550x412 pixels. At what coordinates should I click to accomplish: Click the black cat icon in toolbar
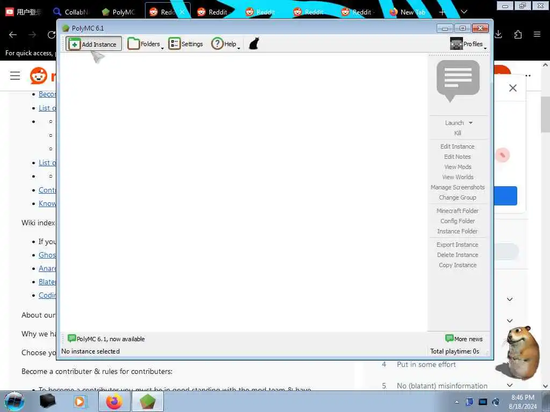click(x=254, y=44)
